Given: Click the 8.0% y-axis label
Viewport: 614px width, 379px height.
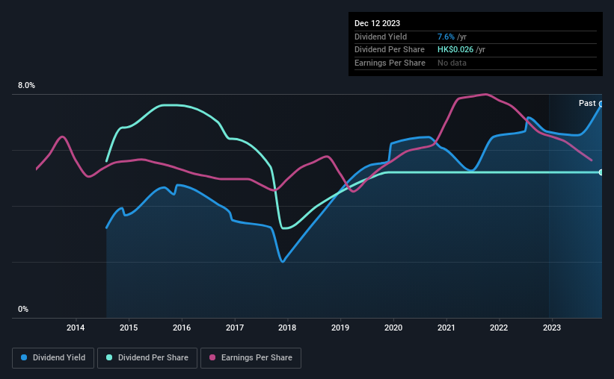Looking at the screenshot, I should click(x=26, y=86).
